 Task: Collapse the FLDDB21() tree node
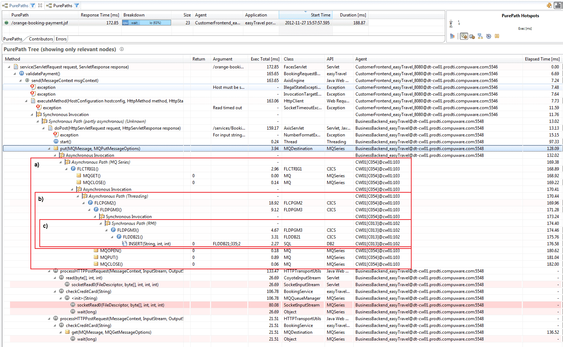pos(112,237)
